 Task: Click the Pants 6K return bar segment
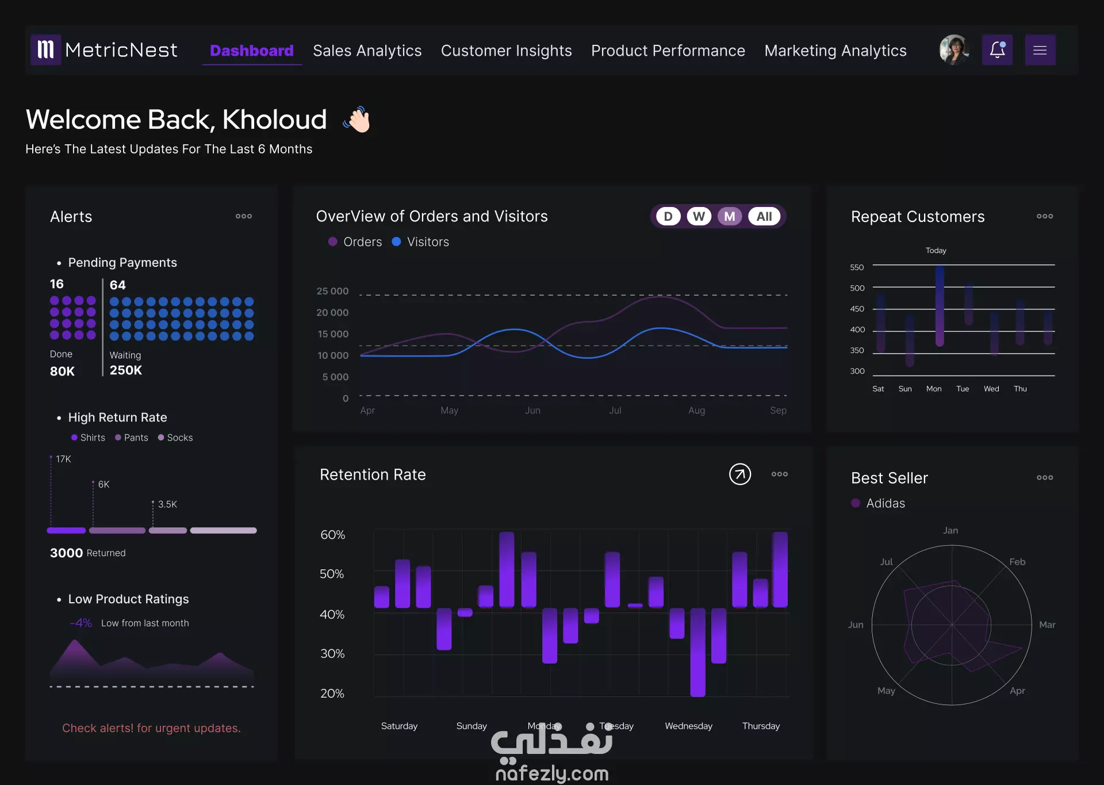pyautogui.click(x=117, y=530)
